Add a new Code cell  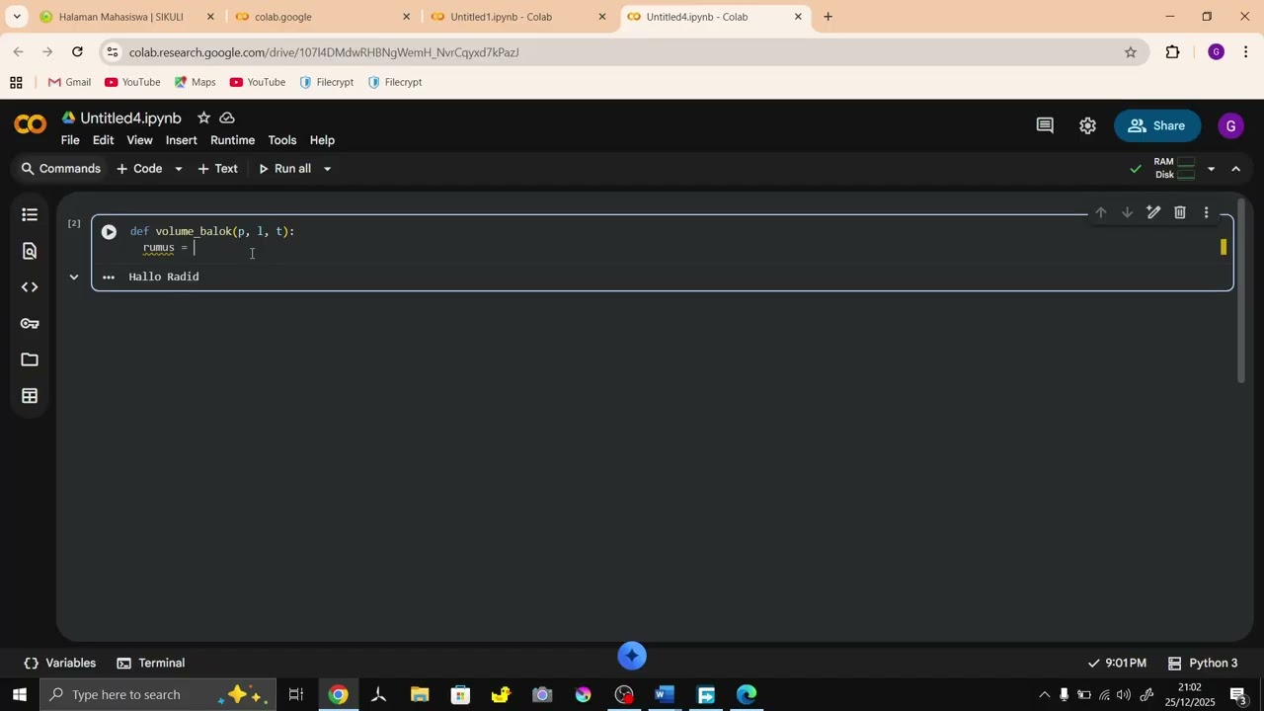139,169
